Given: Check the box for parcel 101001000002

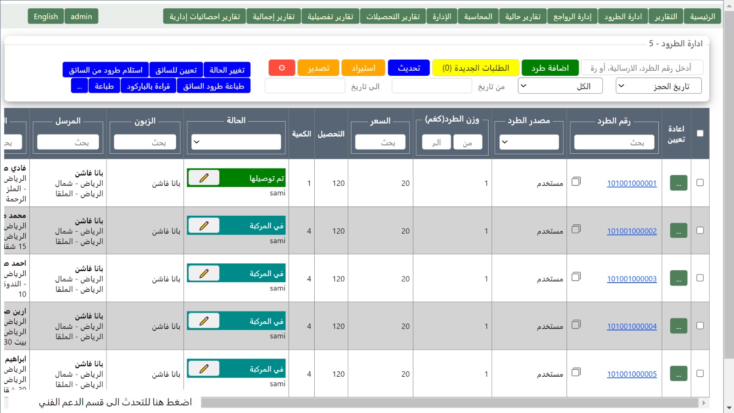Looking at the screenshot, I should pos(700,230).
